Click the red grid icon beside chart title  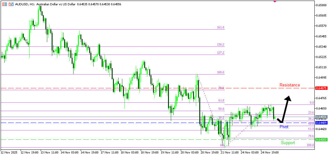[4, 4]
